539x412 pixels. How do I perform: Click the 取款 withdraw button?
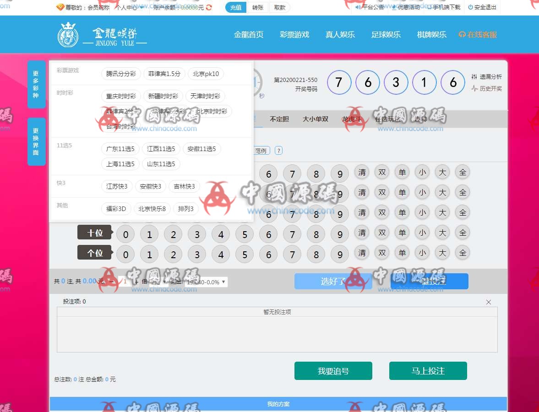(x=279, y=7)
